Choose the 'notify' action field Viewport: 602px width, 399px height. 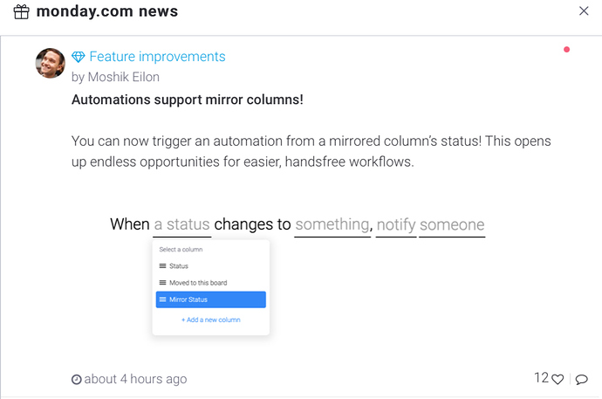tap(396, 224)
